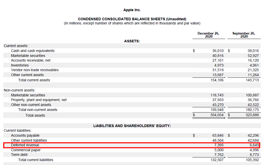
Task: Select the 'Deferred revenue' row label
Action: coord(25,145)
